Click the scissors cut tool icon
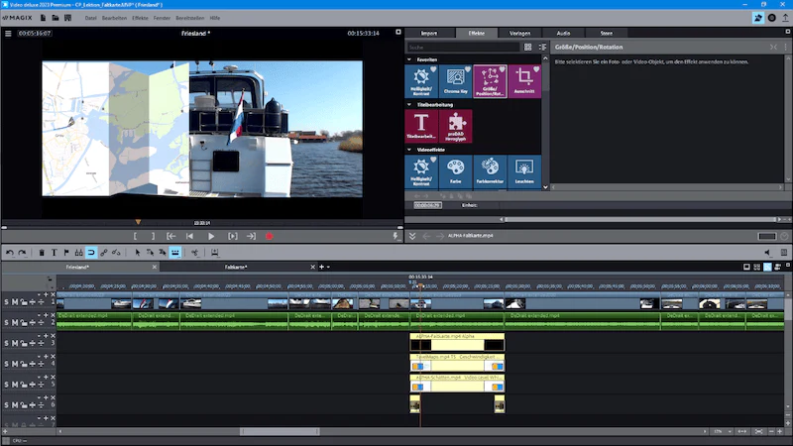793x446 pixels. click(194, 253)
